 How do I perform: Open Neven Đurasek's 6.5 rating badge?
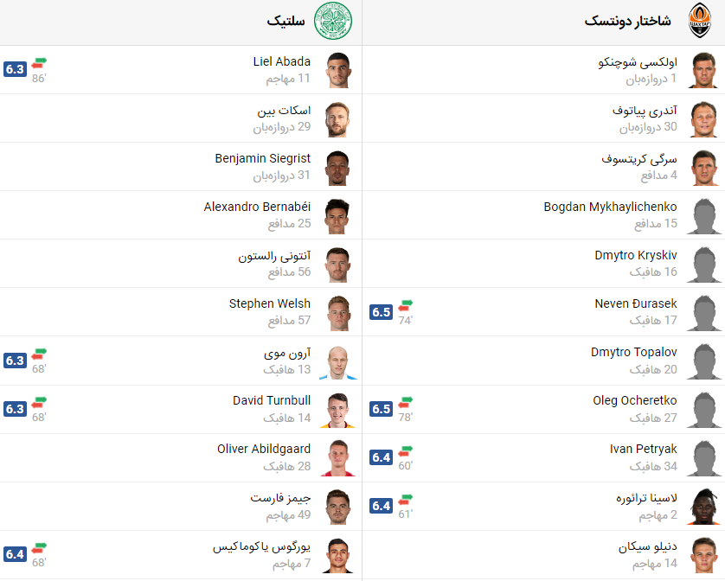tap(381, 312)
